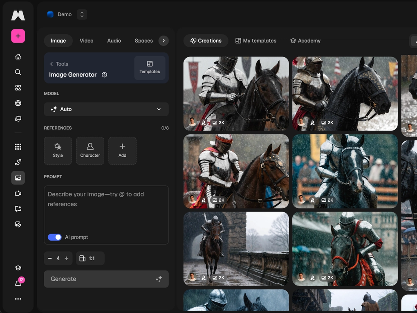Open knight with red-striped helmet image
This screenshot has width=417, height=313.
tap(236, 171)
